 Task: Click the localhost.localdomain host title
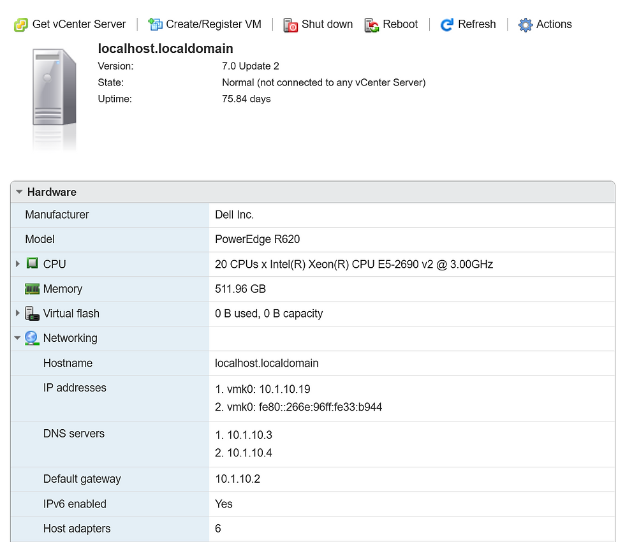[x=165, y=48]
